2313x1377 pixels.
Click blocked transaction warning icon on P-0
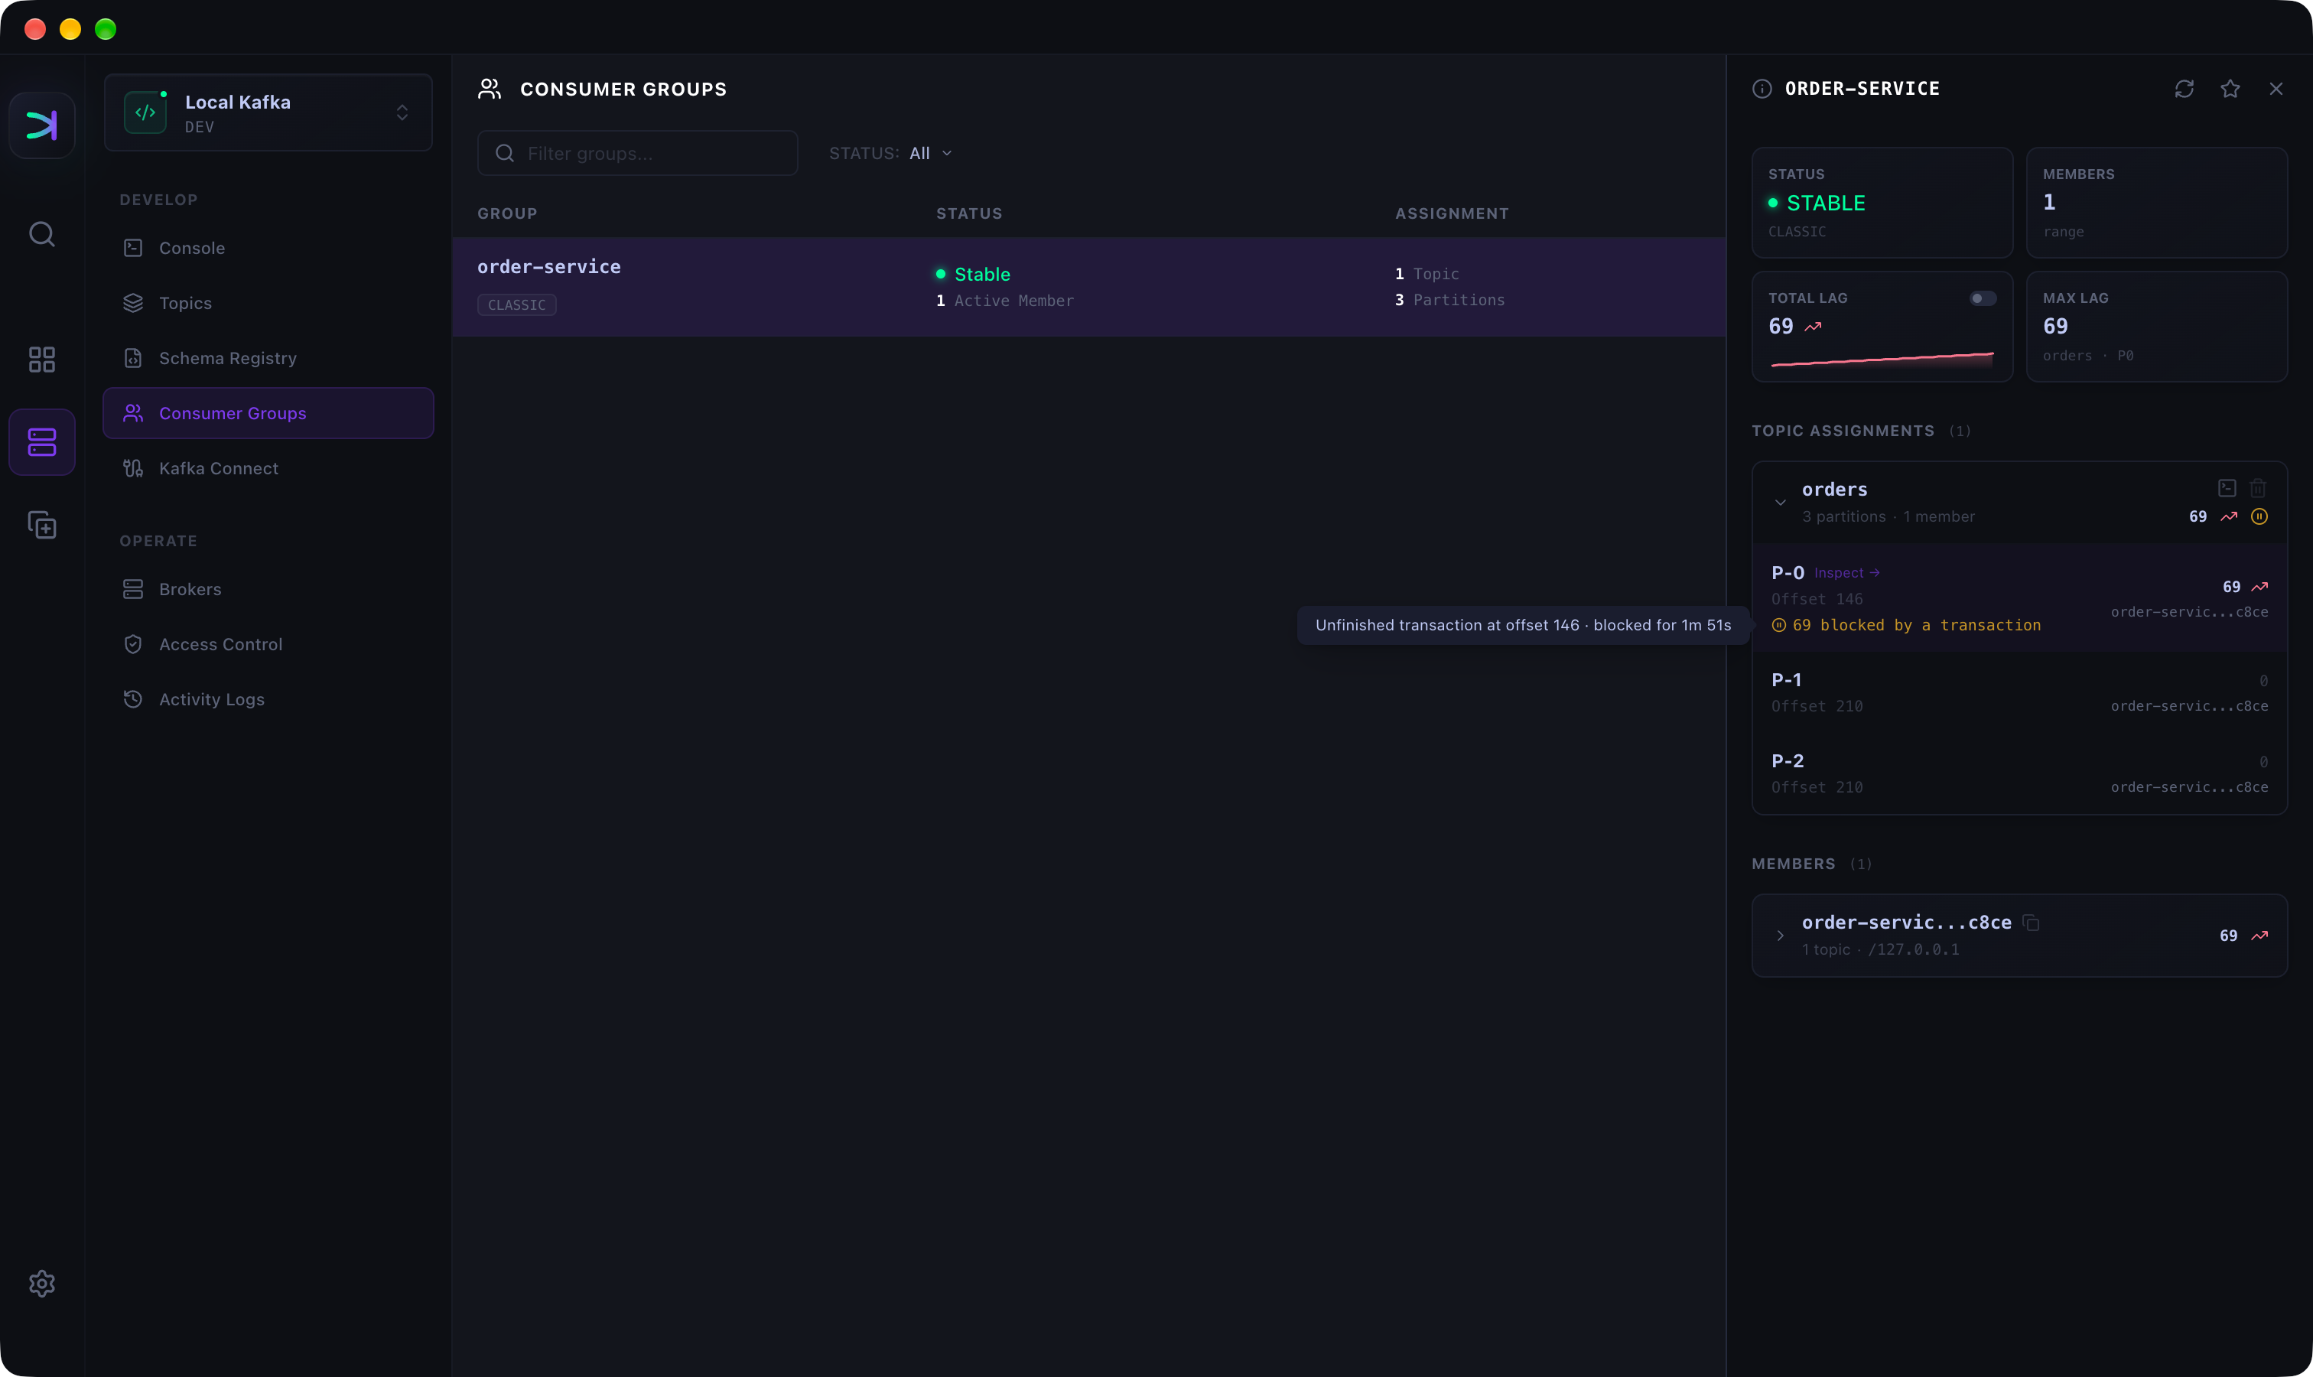tap(1778, 626)
